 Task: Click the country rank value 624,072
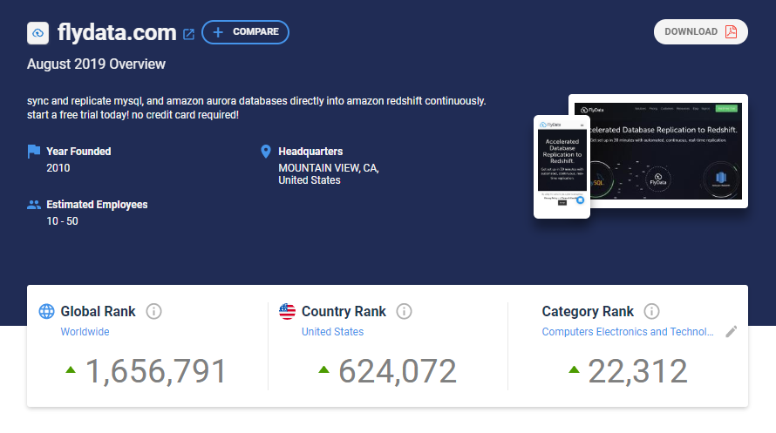coord(398,371)
